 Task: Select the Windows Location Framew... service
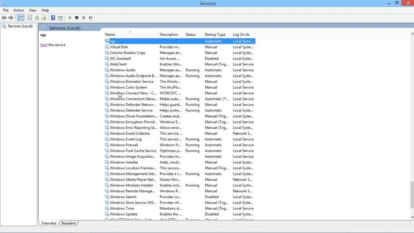(180, 168)
